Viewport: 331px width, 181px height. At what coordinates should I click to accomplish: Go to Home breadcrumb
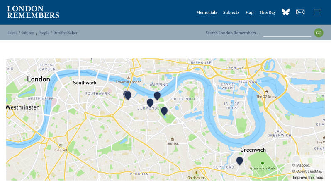tap(12, 33)
